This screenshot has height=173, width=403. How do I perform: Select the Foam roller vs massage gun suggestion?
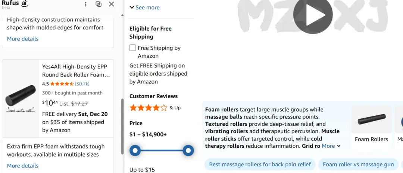click(x=358, y=164)
